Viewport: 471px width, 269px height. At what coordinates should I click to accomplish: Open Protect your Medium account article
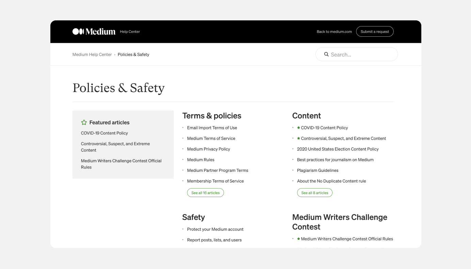point(215,229)
